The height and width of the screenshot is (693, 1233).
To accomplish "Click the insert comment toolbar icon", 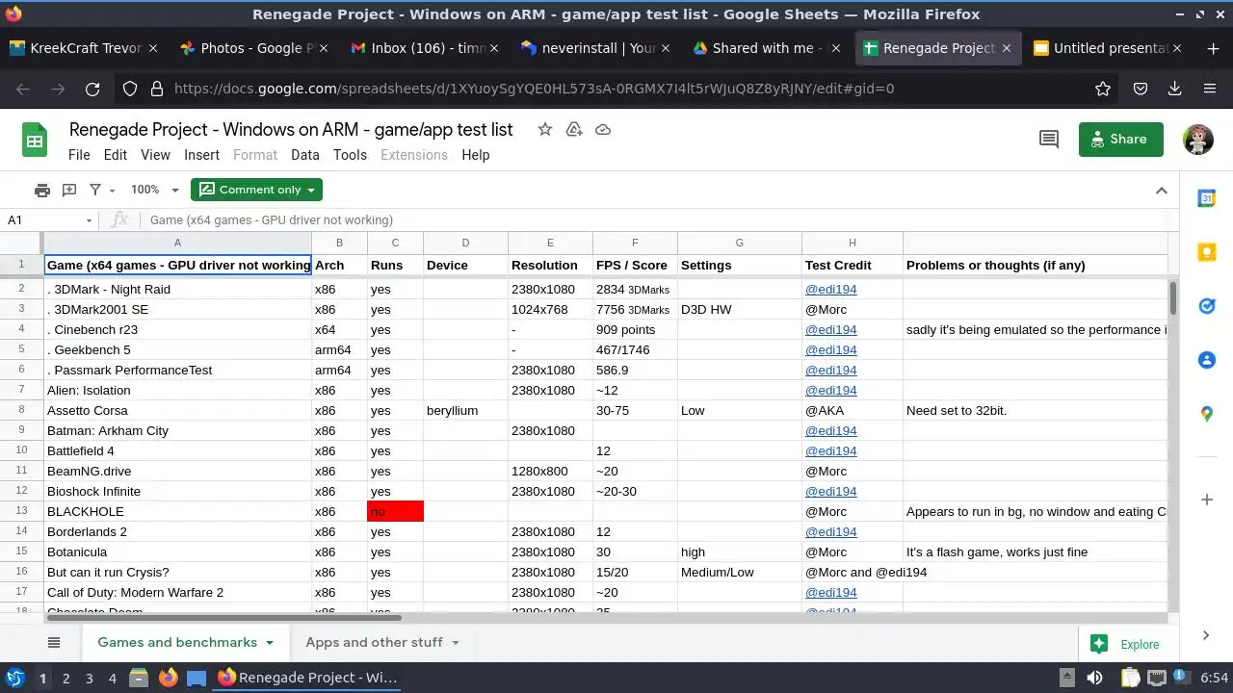I will [69, 190].
